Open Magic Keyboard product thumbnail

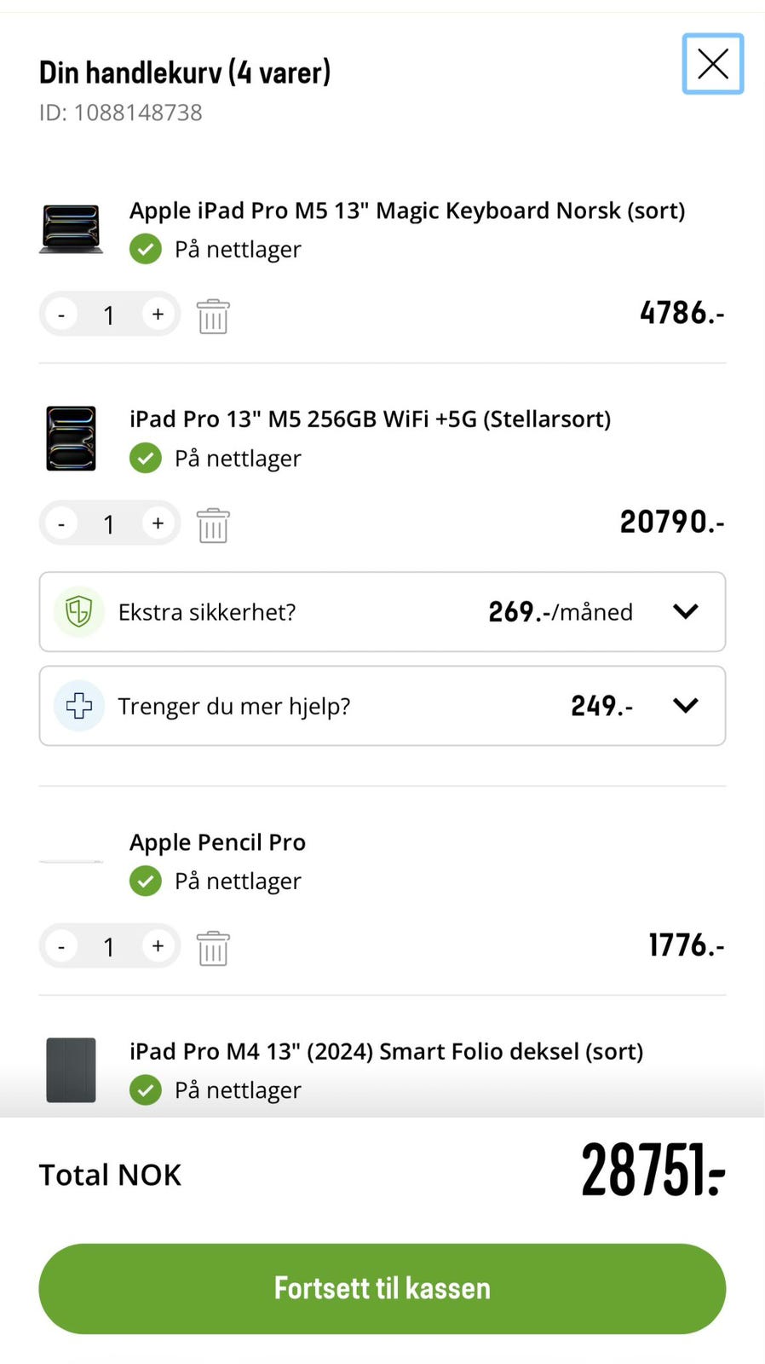(71, 228)
